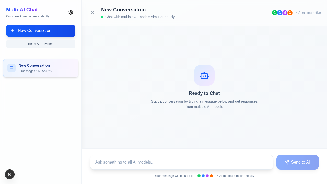Image resolution: width=327 pixels, height=184 pixels.
Task: Select New Conversation entry in sidebar
Action: tap(41, 68)
